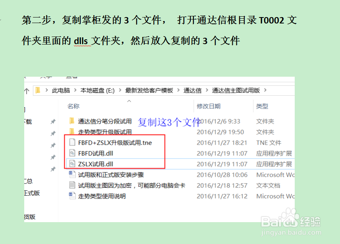The width and height of the screenshot is (340, 244).
Task: Open the Word icon of 走势类型使用说明
Action: point(72,196)
